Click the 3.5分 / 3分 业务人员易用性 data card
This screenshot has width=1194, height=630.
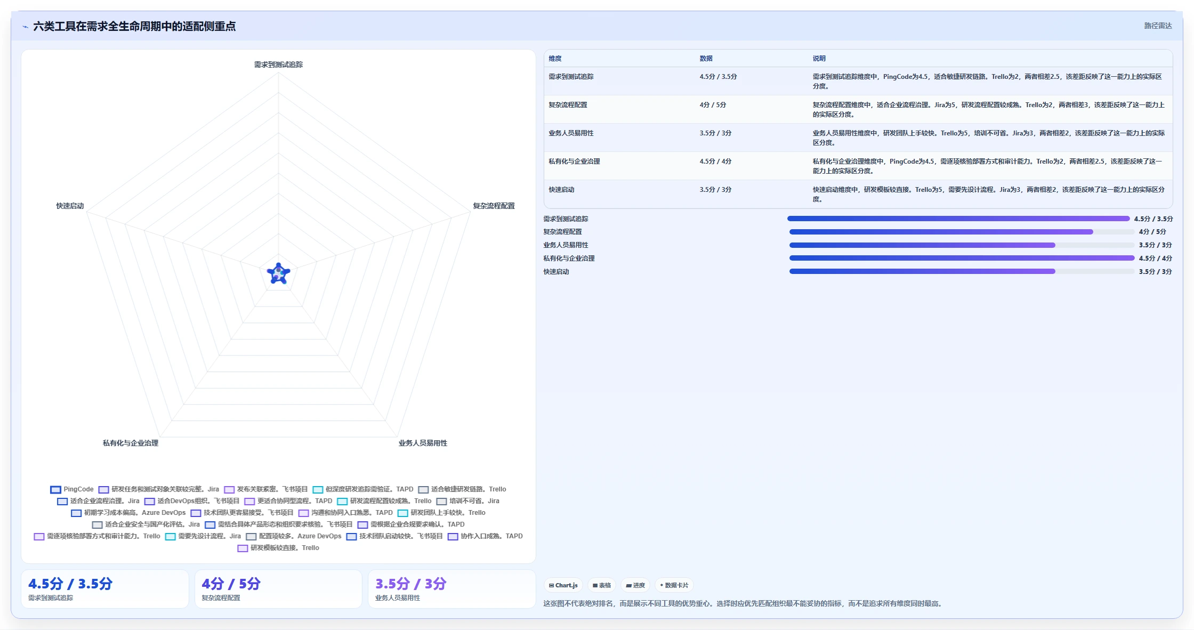(x=452, y=589)
